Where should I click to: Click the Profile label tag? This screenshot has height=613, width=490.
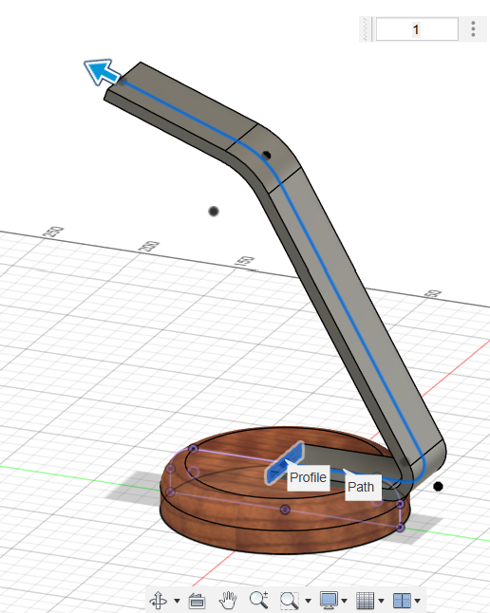tap(308, 477)
